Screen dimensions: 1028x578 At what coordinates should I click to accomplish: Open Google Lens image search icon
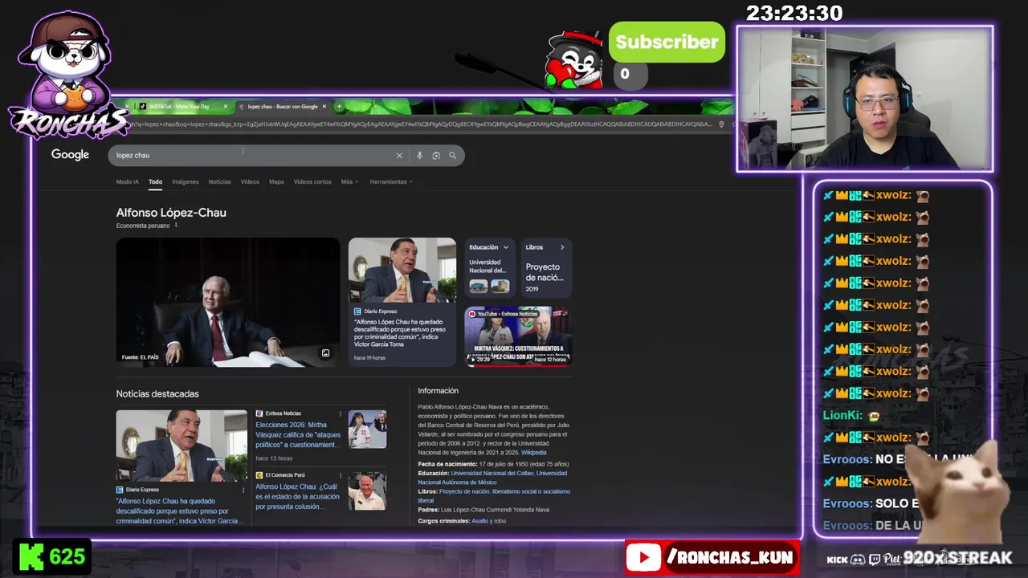[x=436, y=156]
